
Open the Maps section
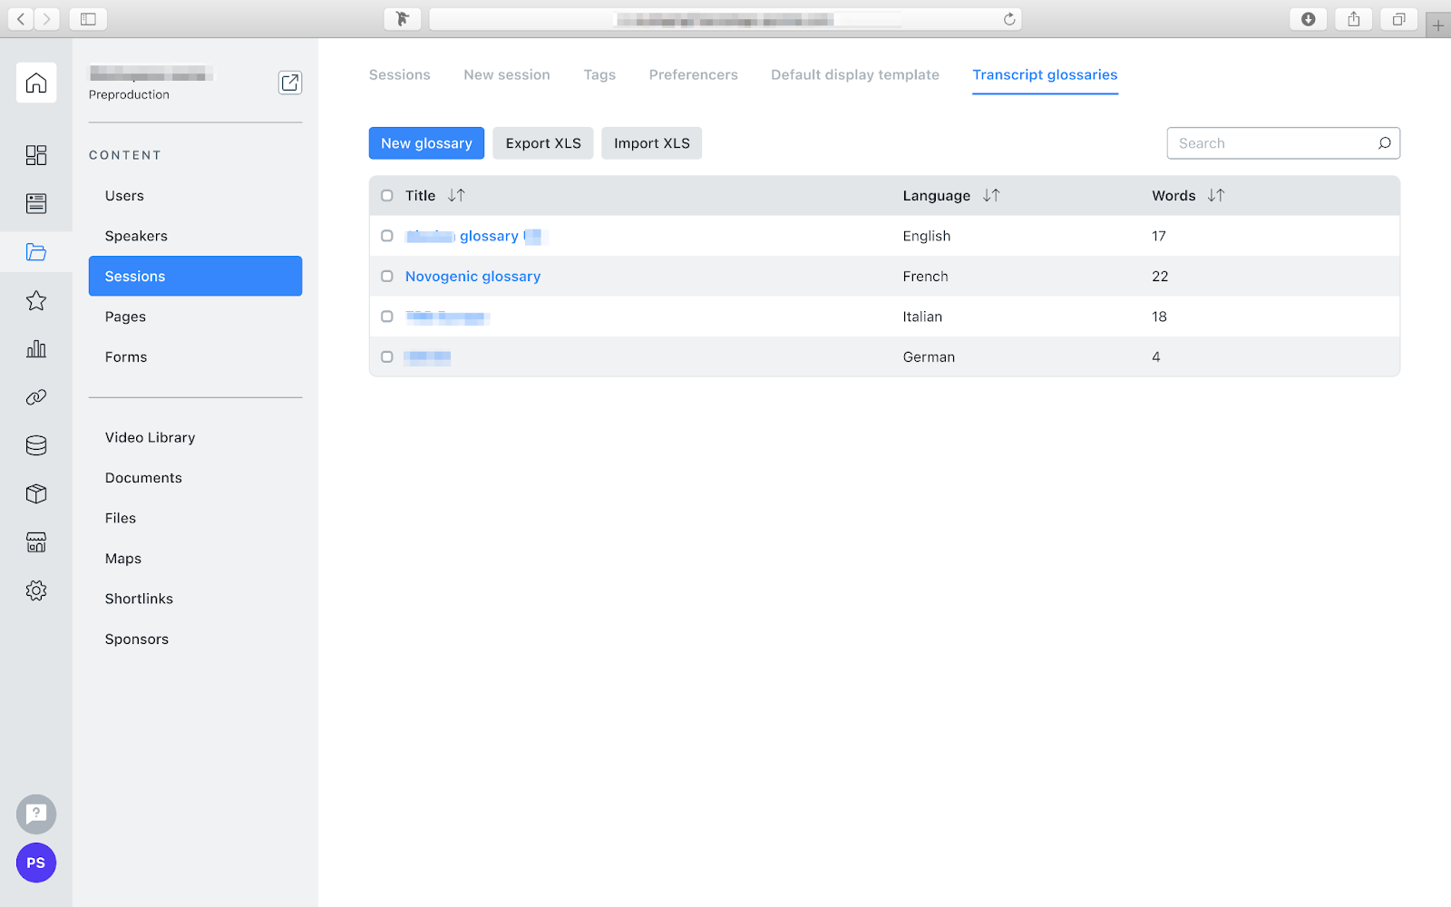(123, 559)
